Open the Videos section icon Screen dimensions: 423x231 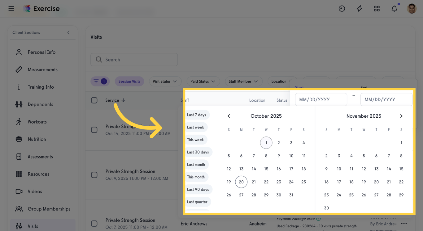click(18, 191)
